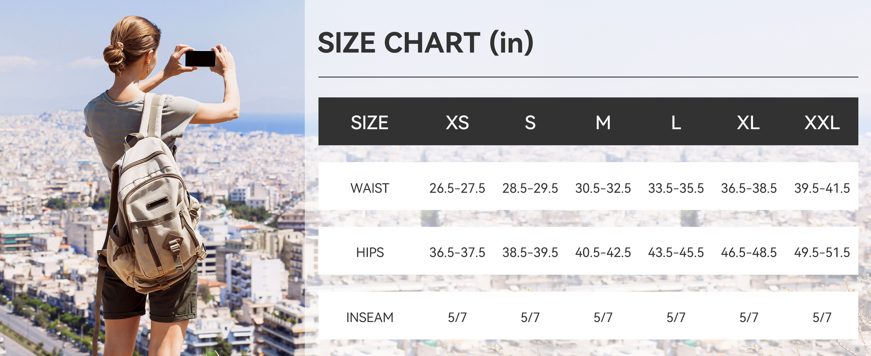
Task: Click the WAIST row label
Action: (x=369, y=188)
